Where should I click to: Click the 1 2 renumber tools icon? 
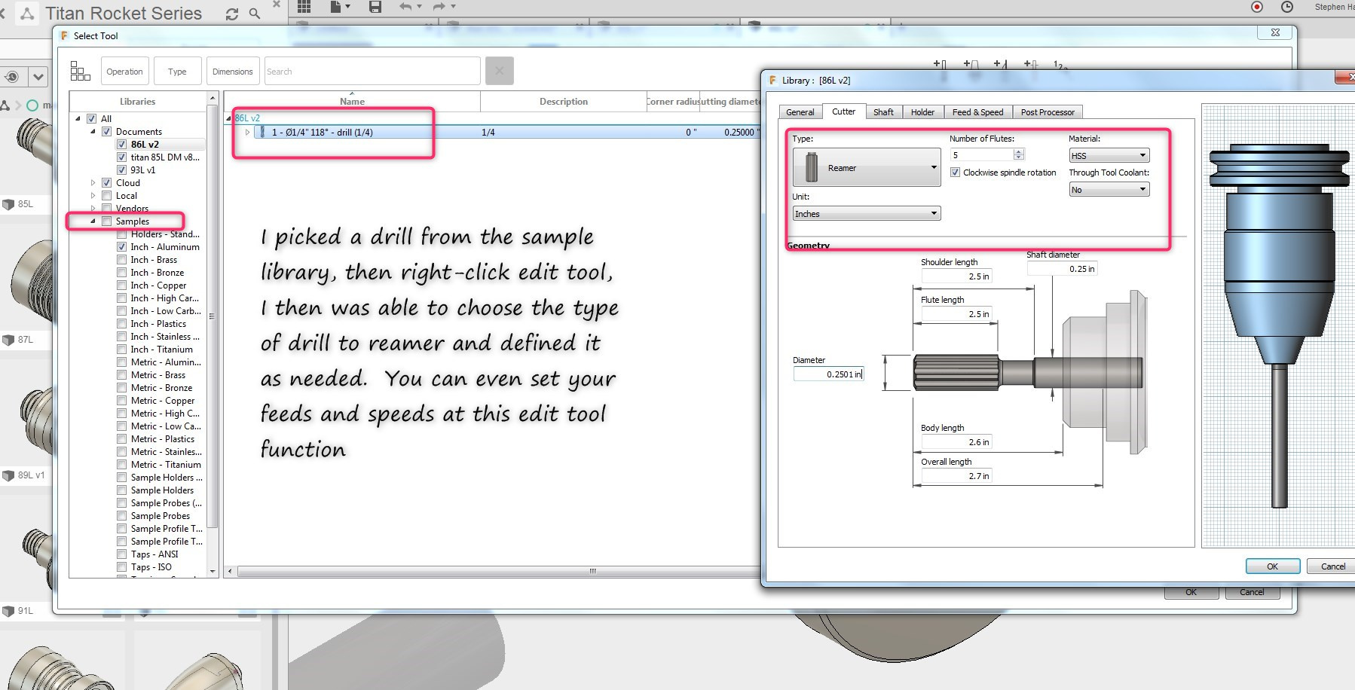1060,66
